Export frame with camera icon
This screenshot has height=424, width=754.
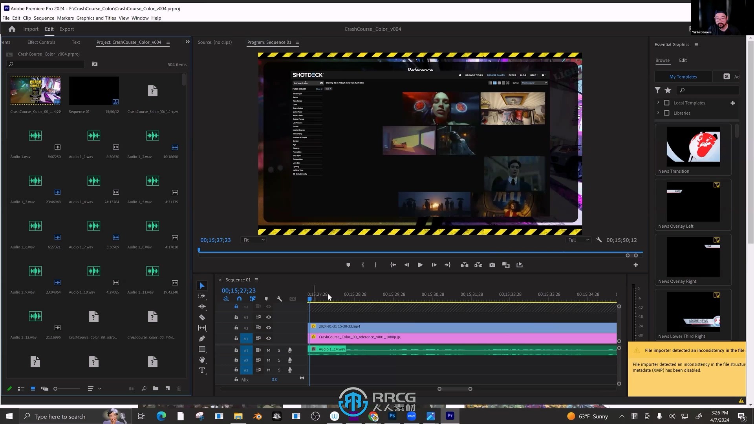(x=492, y=265)
